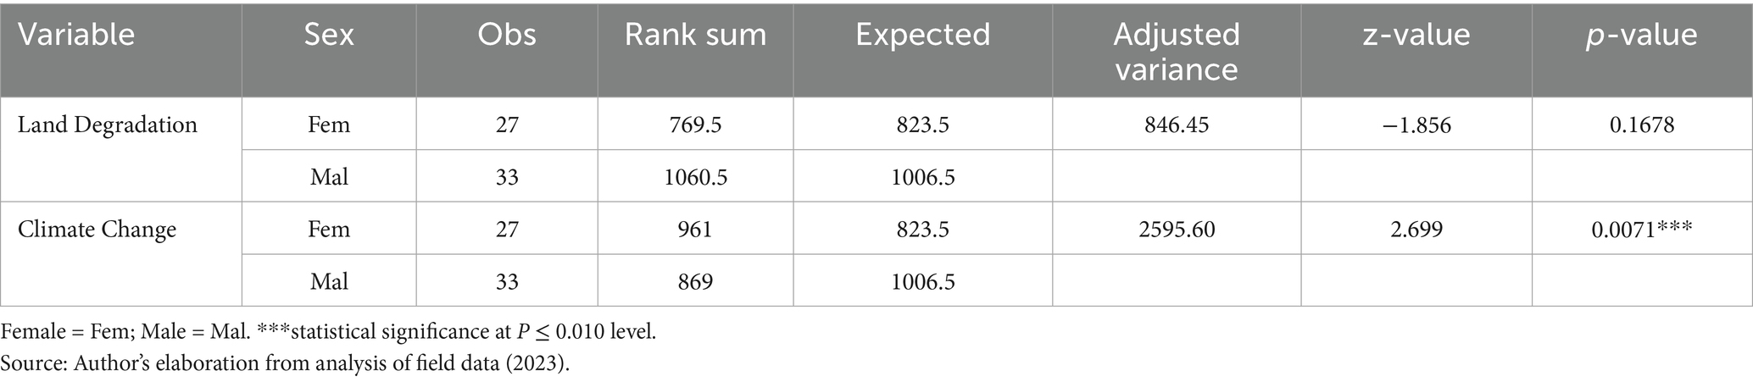Click the significant p-value 0.0071***

coord(1642,230)
